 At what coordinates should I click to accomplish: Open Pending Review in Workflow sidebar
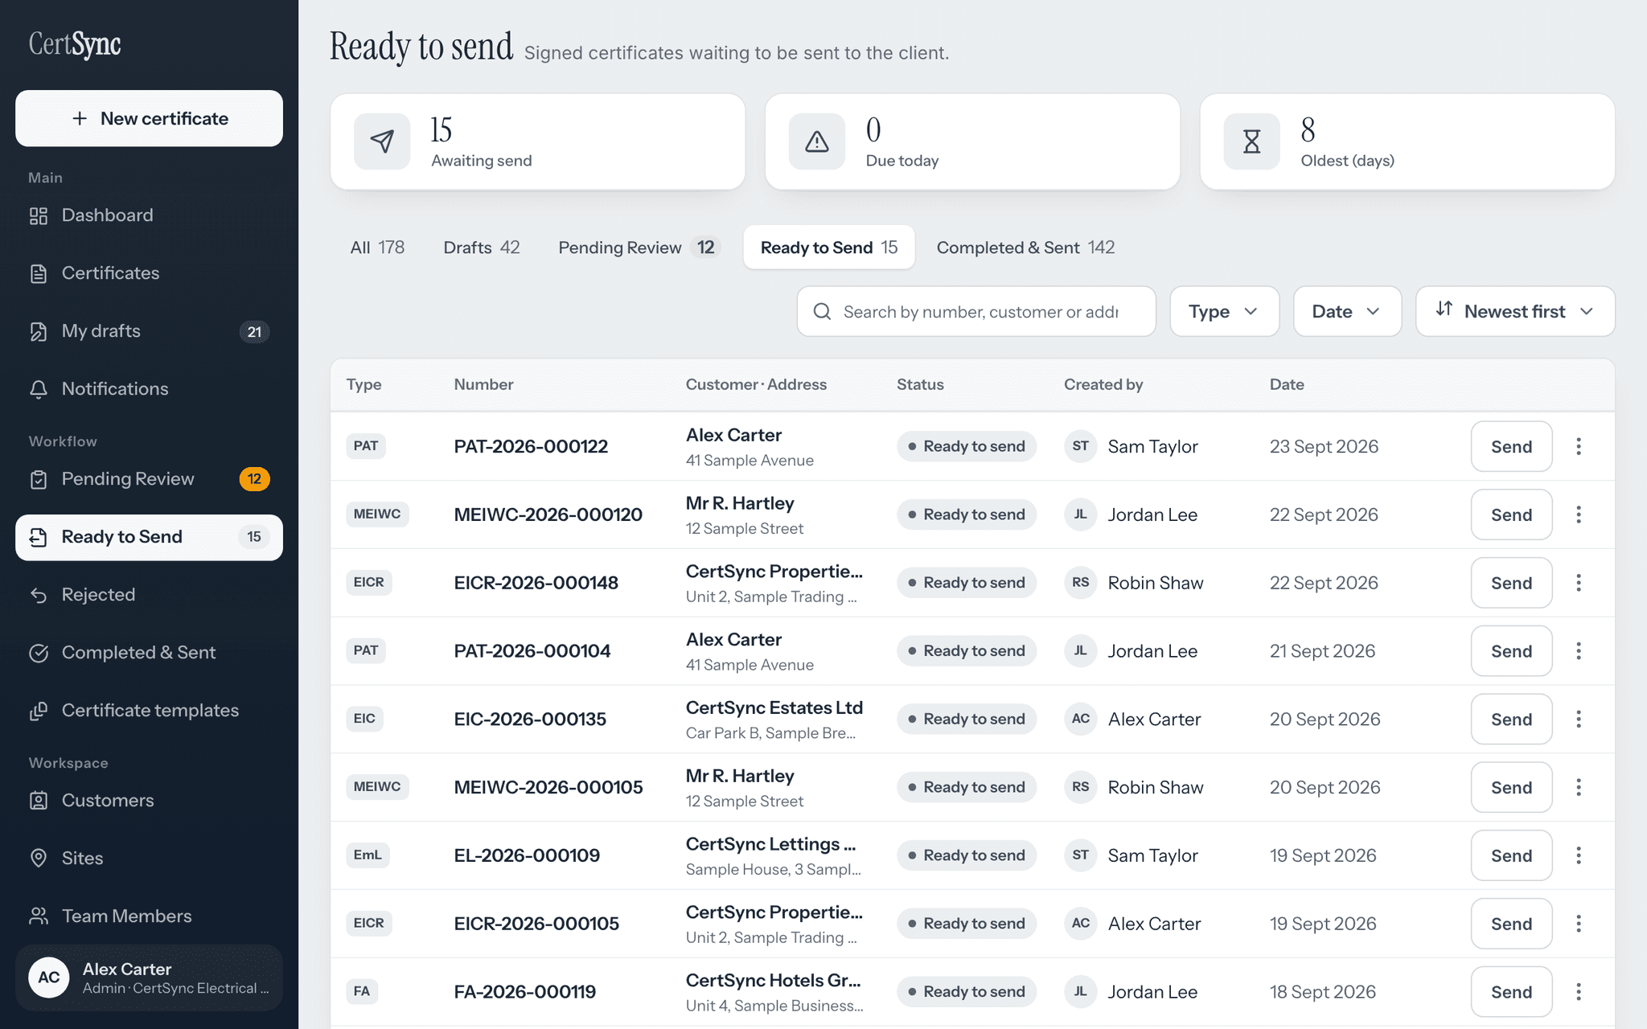click(x=149, y=479)
